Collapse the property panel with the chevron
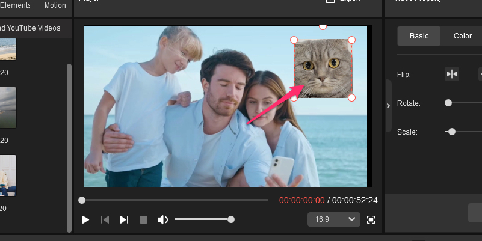 [x=388, y=106]
